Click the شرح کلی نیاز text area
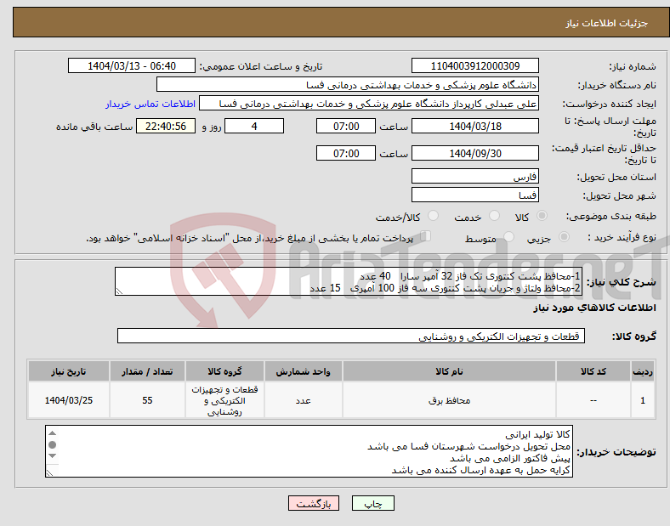 click(x=348, y=282)
